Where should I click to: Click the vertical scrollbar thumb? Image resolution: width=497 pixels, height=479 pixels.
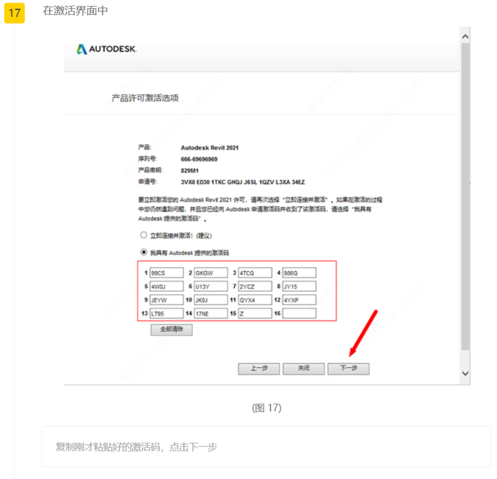click(x=465, y=195)
